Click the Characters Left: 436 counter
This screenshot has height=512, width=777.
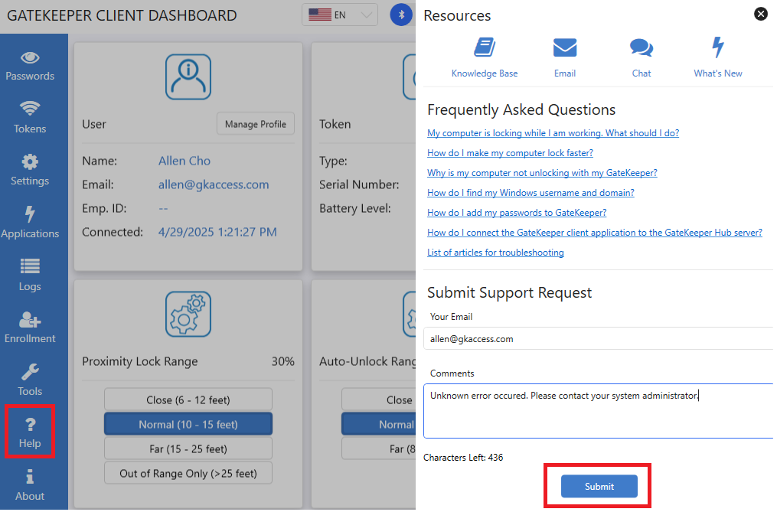[x=463, y=458]
